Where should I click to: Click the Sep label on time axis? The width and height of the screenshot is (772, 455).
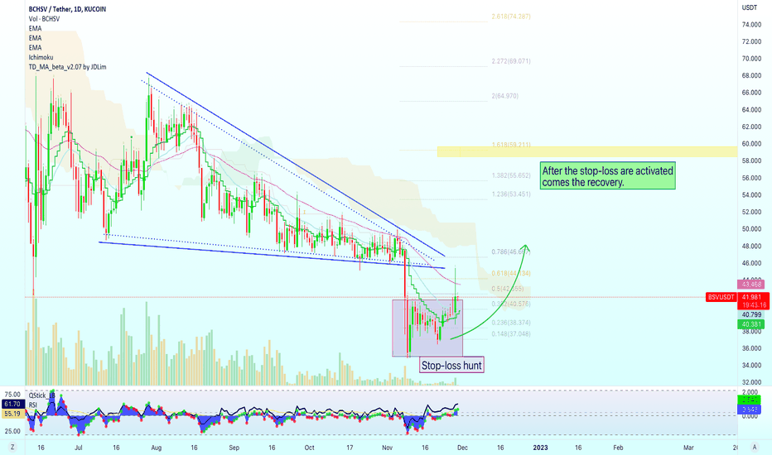click(234, 448)
